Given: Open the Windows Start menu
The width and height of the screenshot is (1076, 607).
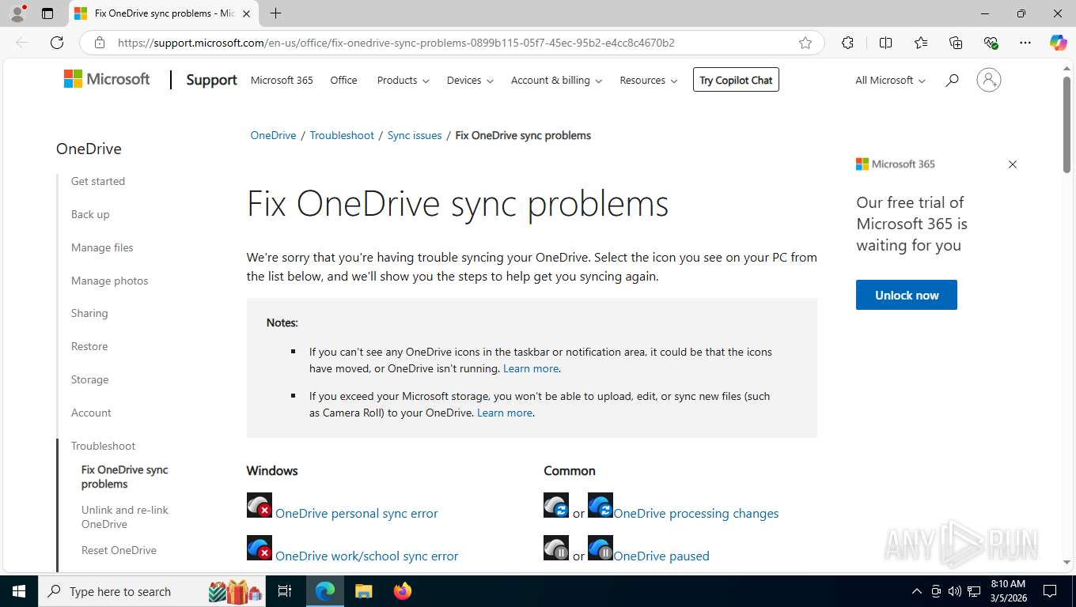Looking at the screenshot, I should pos(18,591).
